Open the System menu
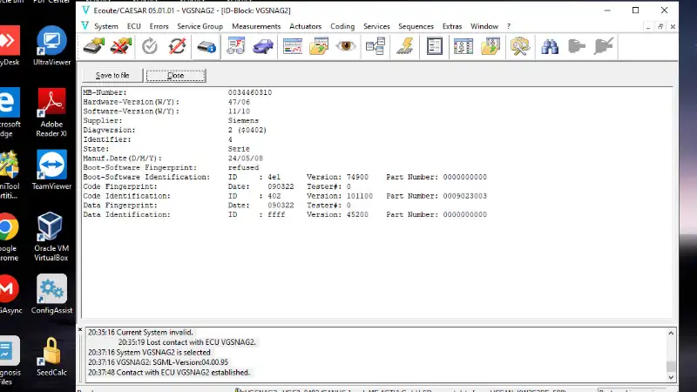Image resolution: width=697 pixels, height=392 pixels. click(x=106, y=27)
